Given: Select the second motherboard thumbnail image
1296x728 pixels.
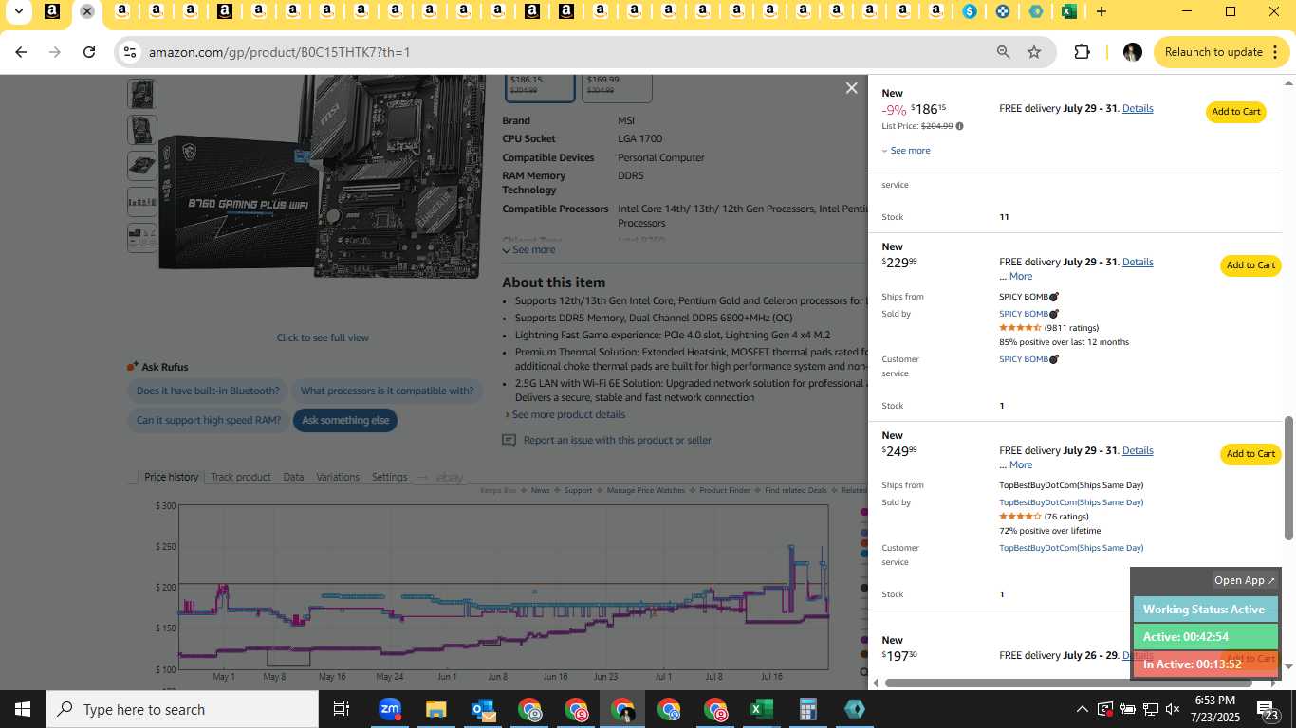Looking at the screenshot, I should click(x=141, y=129).
